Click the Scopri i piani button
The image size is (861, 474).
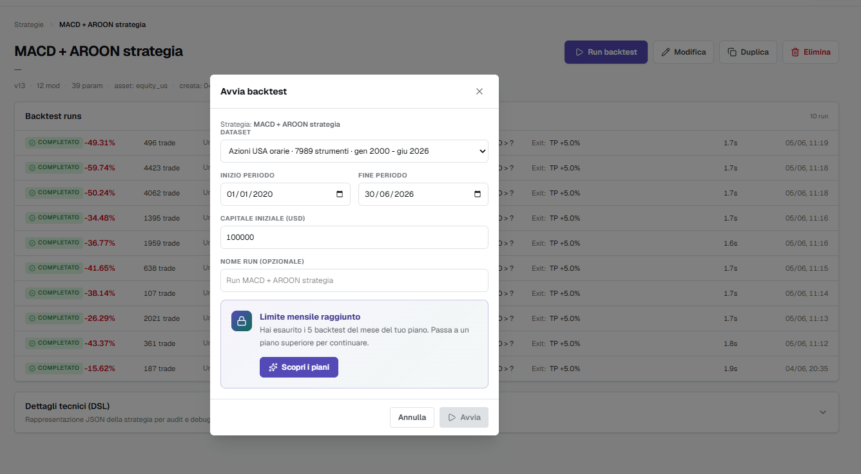click(299, 367)
